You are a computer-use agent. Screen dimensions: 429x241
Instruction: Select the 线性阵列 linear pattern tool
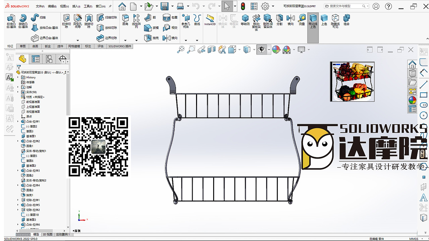click(136, 22)
